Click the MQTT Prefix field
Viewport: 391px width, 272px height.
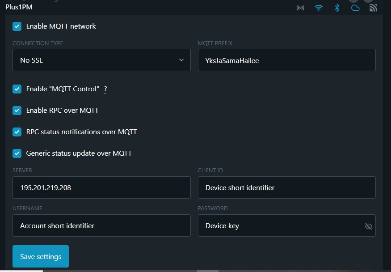286,60
